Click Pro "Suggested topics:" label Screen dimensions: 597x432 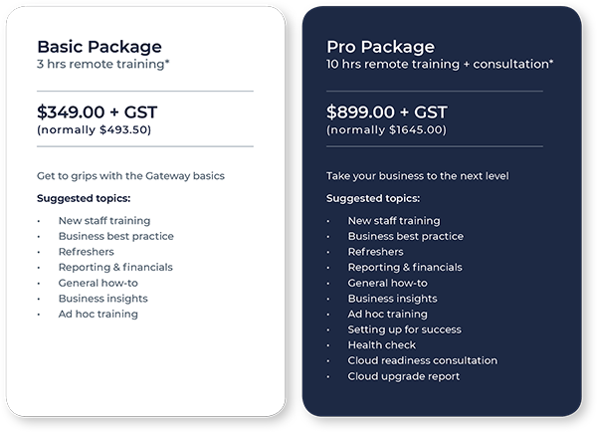click(373, 198)
